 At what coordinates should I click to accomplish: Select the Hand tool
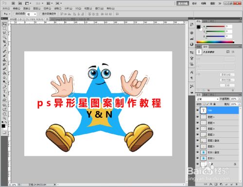tap(4, 114)
